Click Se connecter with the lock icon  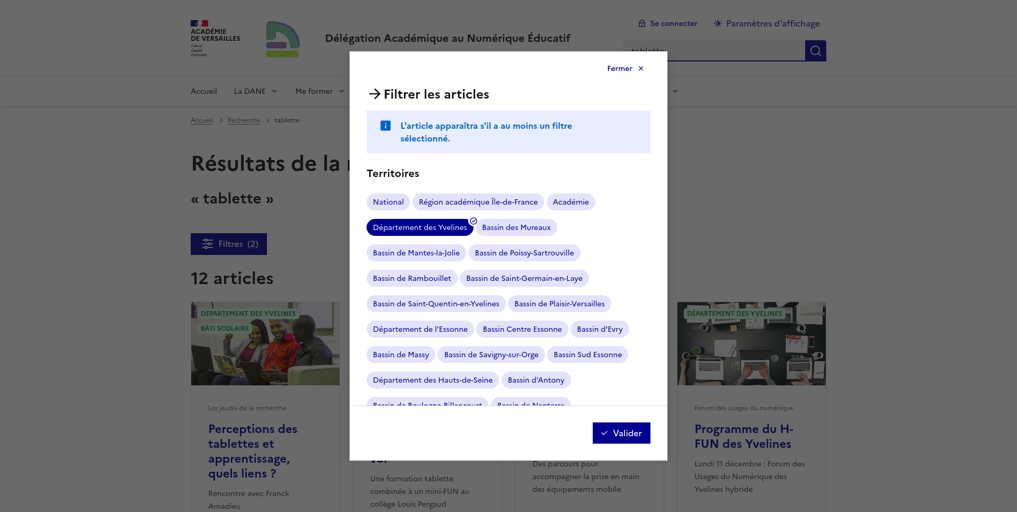pos(667,23)
